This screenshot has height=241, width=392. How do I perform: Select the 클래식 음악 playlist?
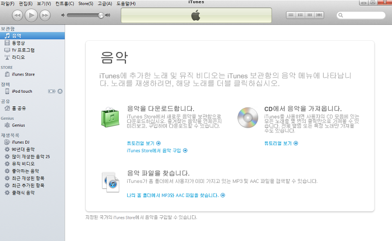(32, 193)
